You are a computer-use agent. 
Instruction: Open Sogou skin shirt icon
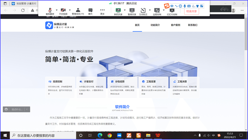[197, 6]
